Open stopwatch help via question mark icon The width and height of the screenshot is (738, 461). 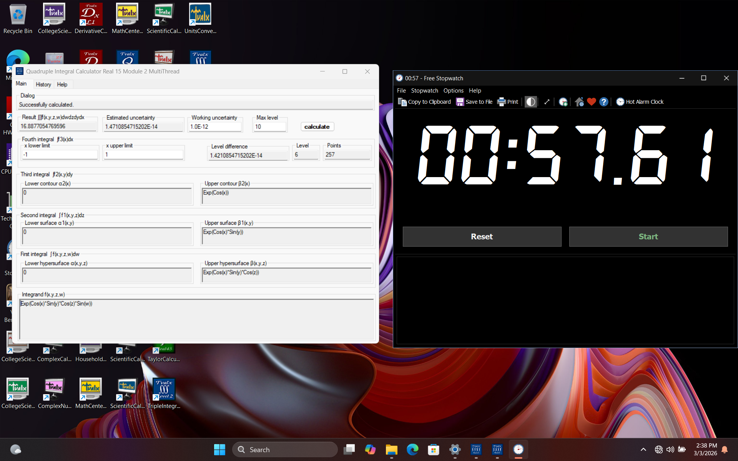pos(603,102)
